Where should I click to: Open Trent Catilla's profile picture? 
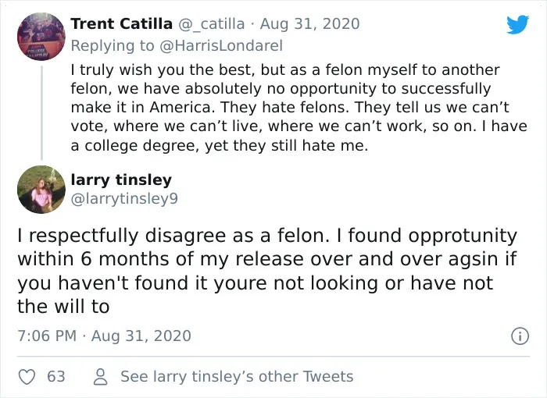[41, 37]
